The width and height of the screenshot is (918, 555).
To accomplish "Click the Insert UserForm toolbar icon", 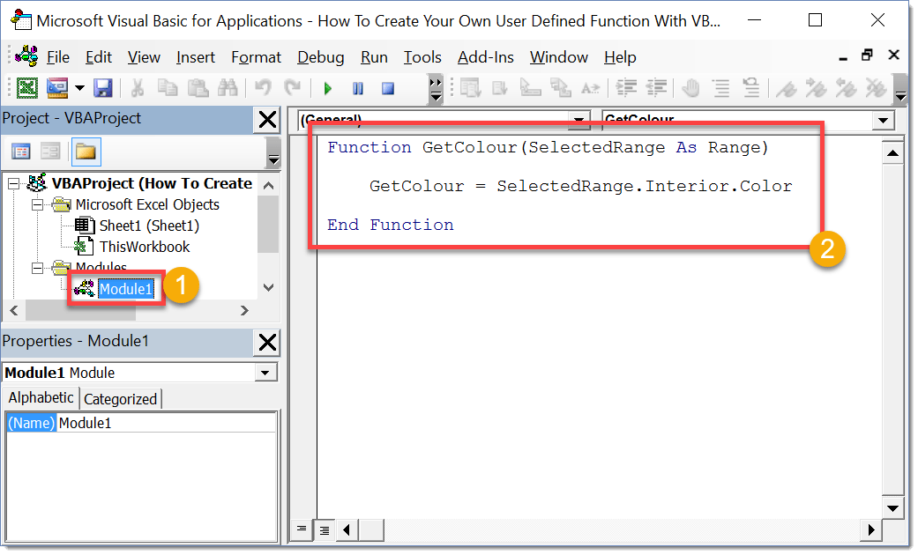I will (57, 88).
